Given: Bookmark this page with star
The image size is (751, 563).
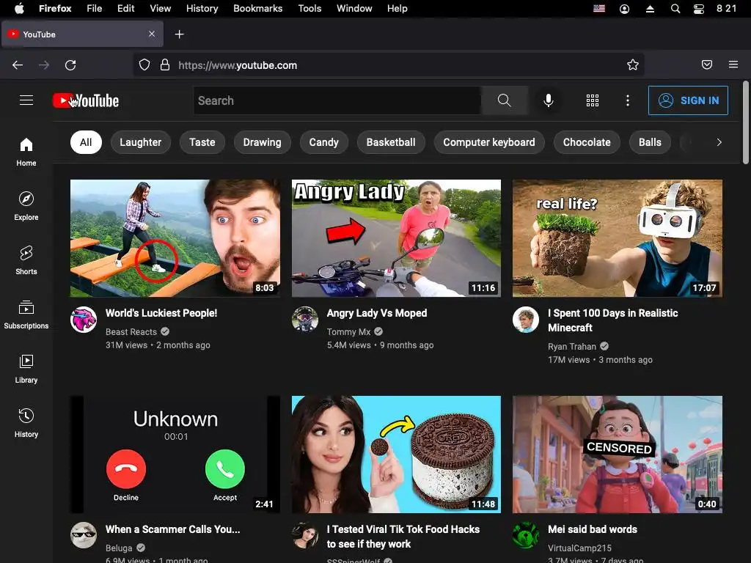Looking at the screenshot, I should [x=633, y=65].
